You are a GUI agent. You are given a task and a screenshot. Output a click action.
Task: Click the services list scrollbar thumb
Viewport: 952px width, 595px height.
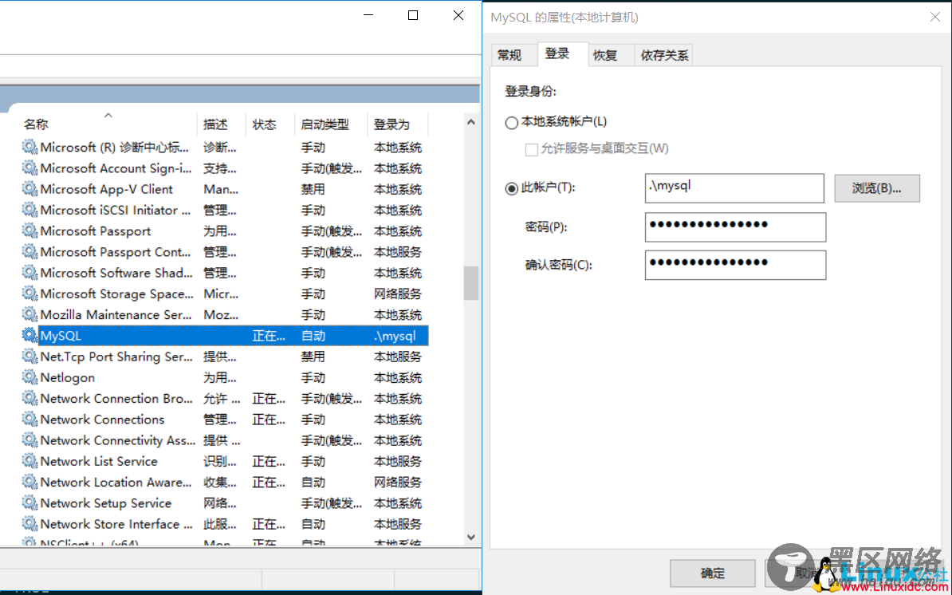[471, 283]
